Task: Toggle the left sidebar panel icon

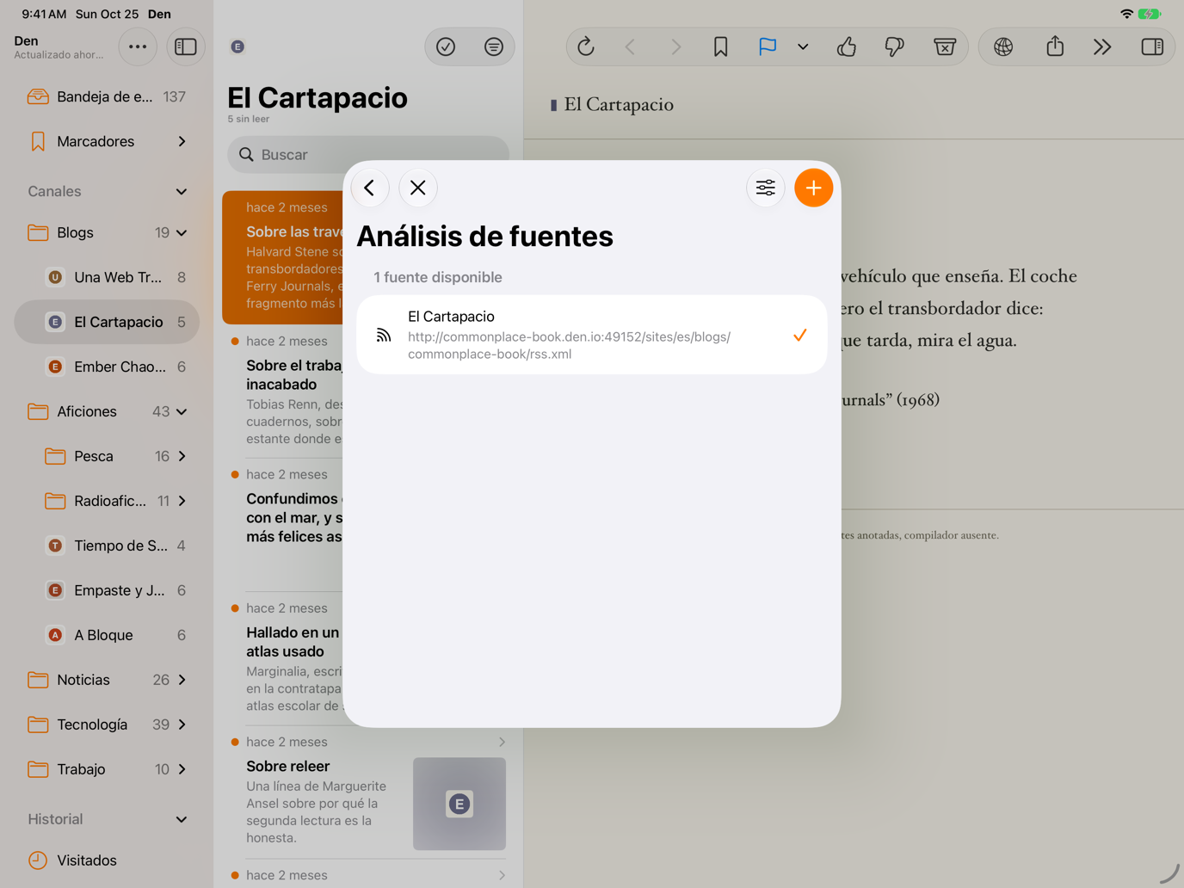Action: point(185,46)
